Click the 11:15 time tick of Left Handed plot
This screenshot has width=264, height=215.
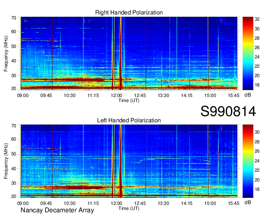[x=93, y=203]
